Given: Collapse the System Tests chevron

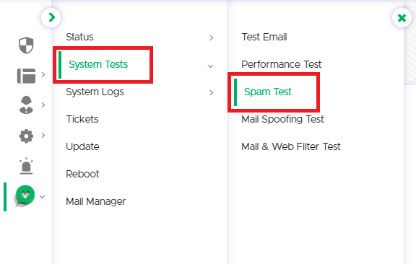Looking at the screenshot, I should [211, 66].
